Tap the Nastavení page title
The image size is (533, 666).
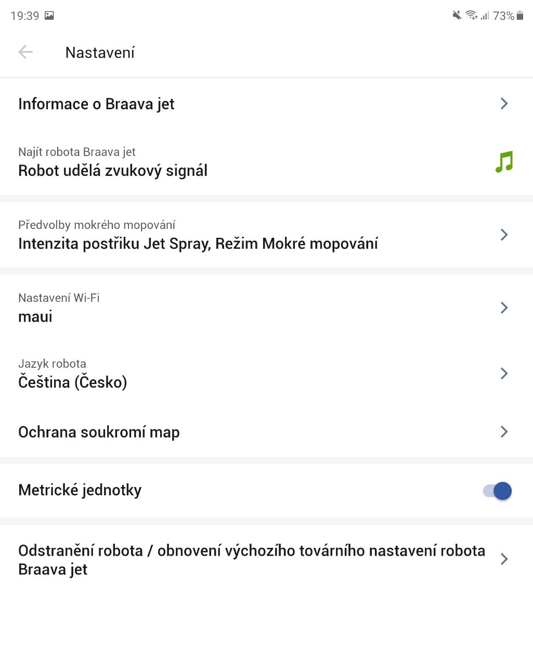tap(100, 53)
